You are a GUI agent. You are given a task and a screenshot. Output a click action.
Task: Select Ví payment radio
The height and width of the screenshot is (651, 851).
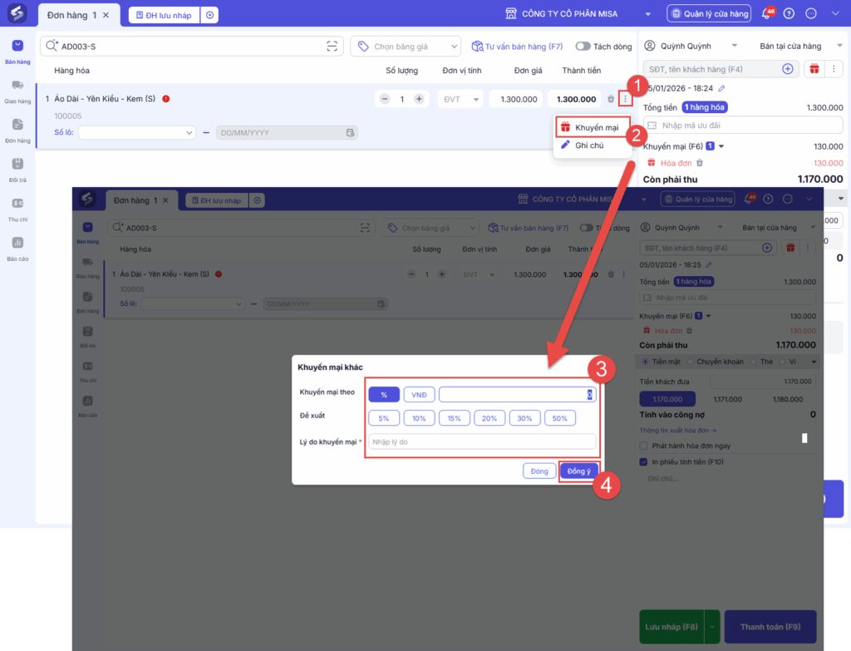(x=783, y=362)
